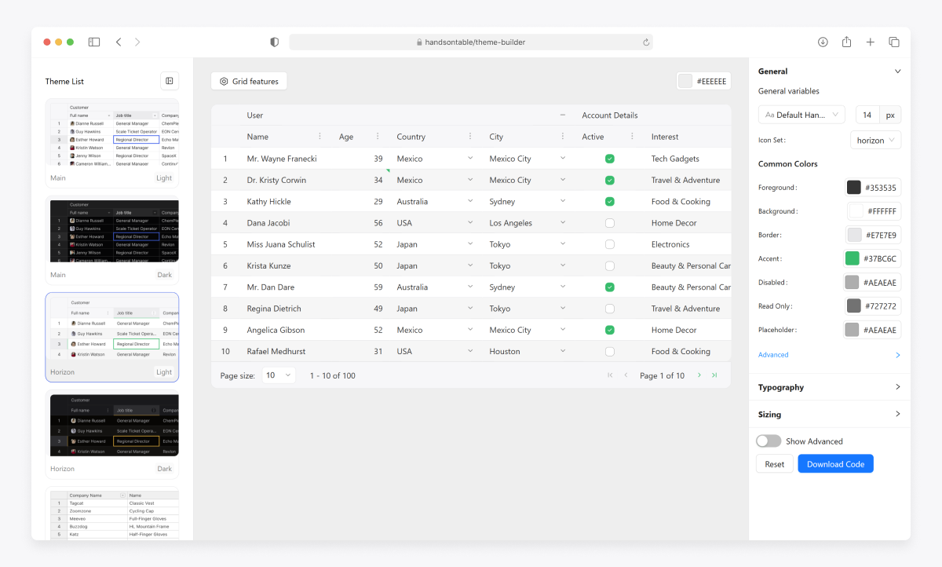Viewport: 942px width, 567px height.
Task: Collapse the Theme List panel icon
Action: tap(170, 81)
